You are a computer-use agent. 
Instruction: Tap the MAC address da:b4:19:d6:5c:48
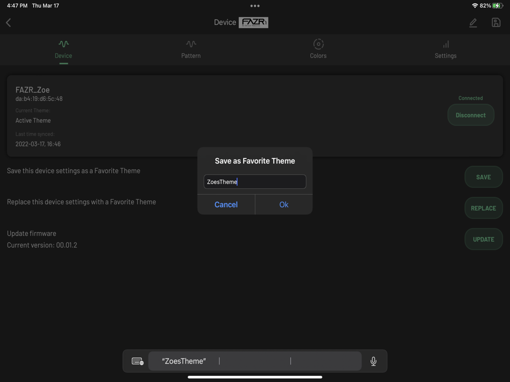pyautogui.click(x=39, y=99)
